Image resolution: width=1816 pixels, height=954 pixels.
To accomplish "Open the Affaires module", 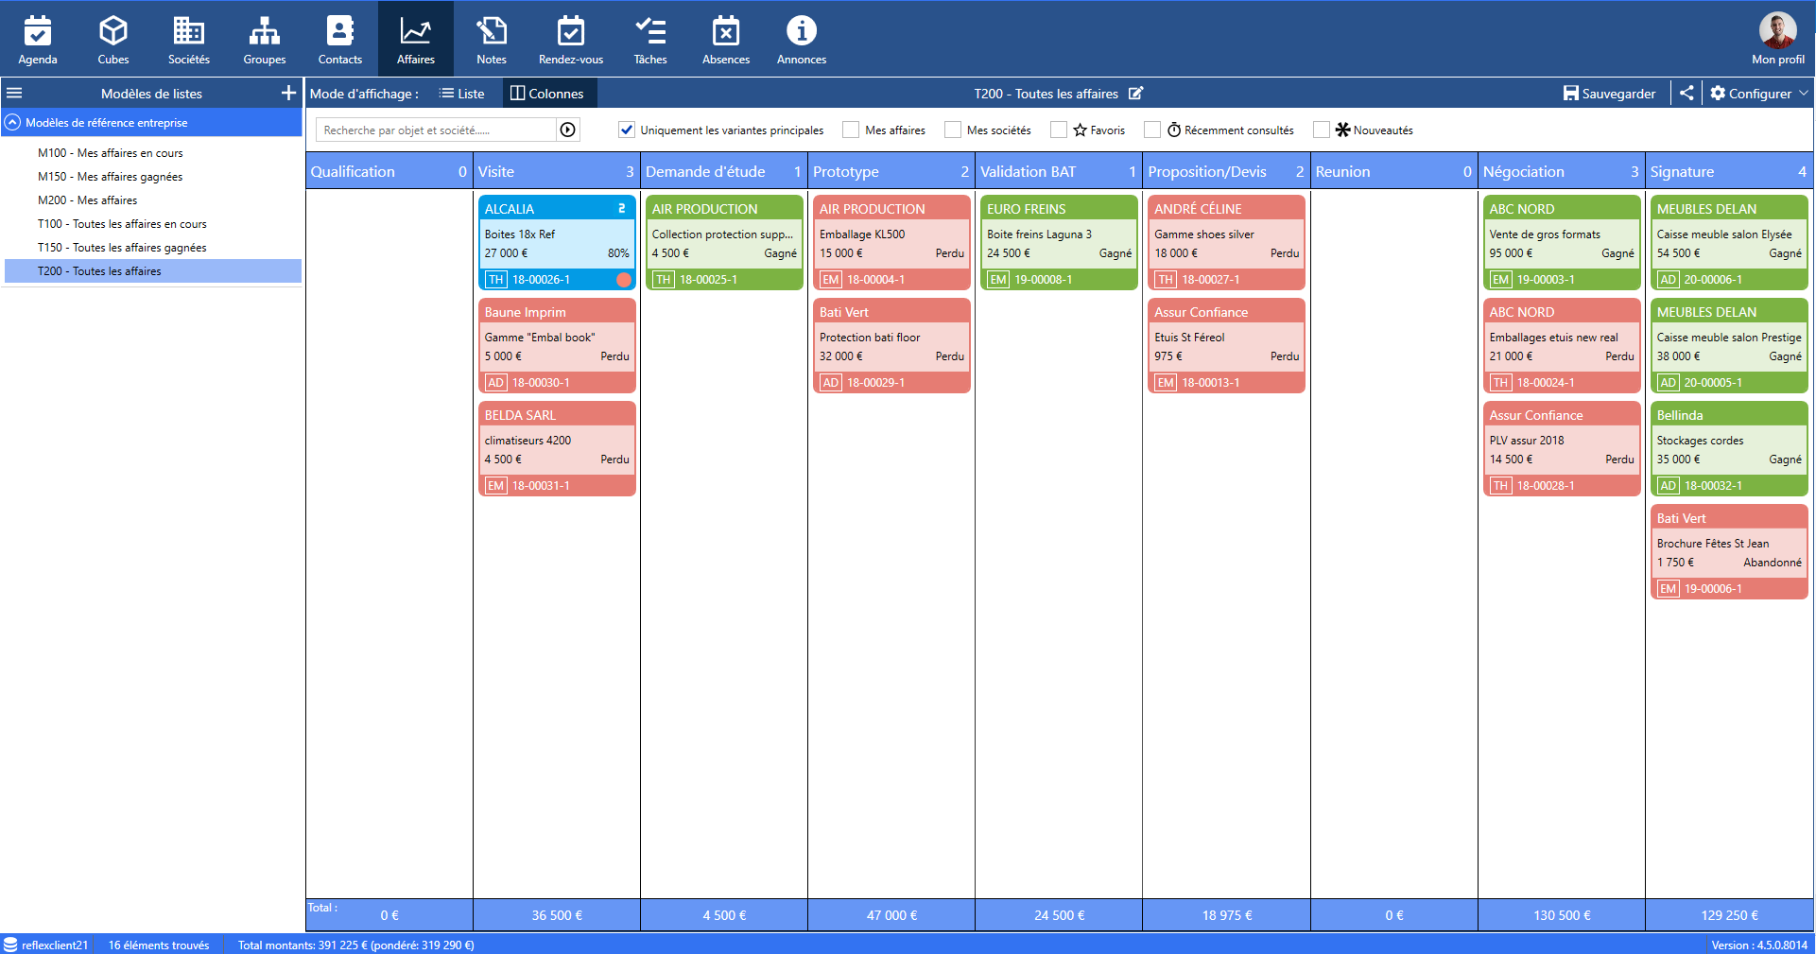I will tap(416, 39).
